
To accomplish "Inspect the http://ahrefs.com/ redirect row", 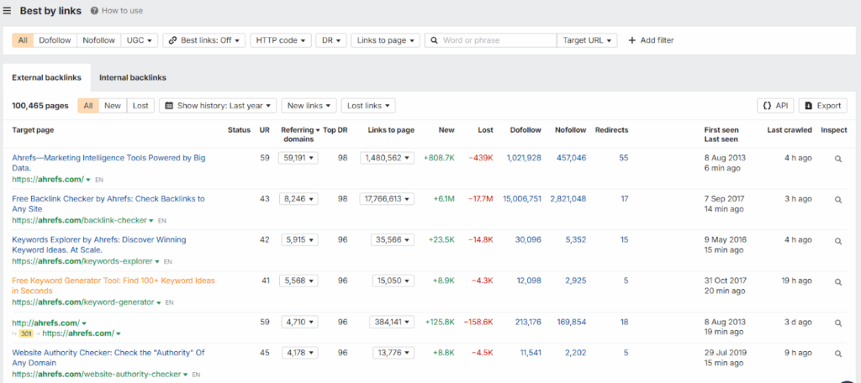I will (838, 323).
